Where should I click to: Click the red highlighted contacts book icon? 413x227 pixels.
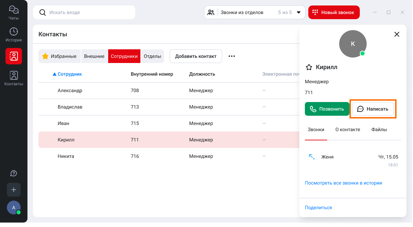(14, 56)
